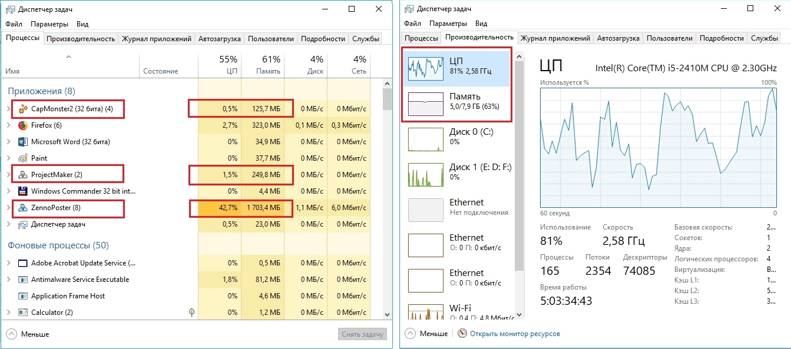The height and width of the screenshot is (349, 791).
Task: Open Журнал приложений tab in left window
Action: [157, 39]
